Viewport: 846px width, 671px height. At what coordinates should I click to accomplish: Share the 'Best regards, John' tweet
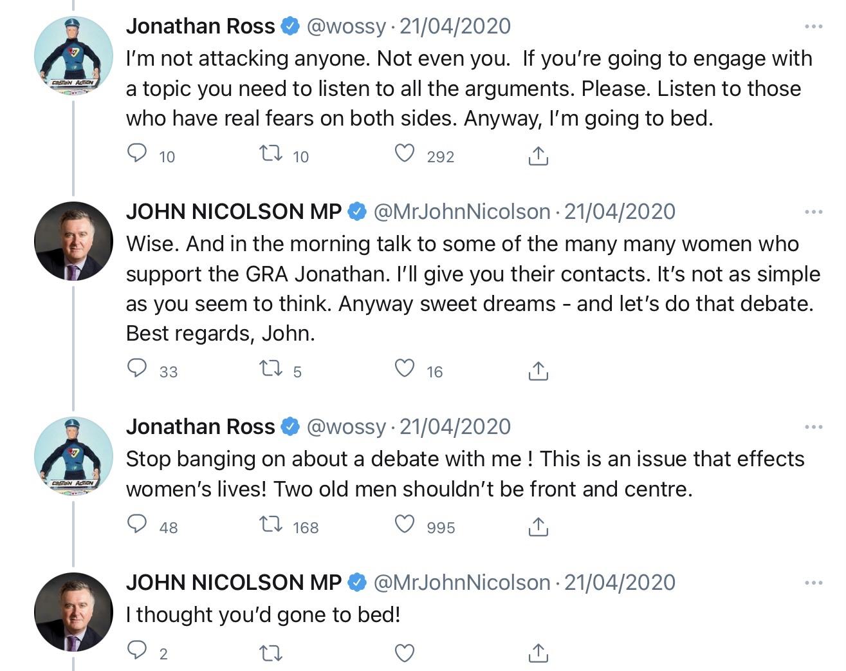(538, 370)
